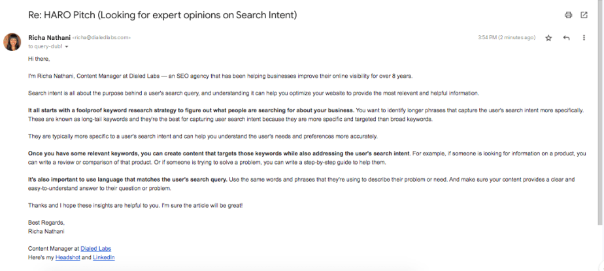Click the reply arrow icon

pyautogui.click(x=566, y=38)
